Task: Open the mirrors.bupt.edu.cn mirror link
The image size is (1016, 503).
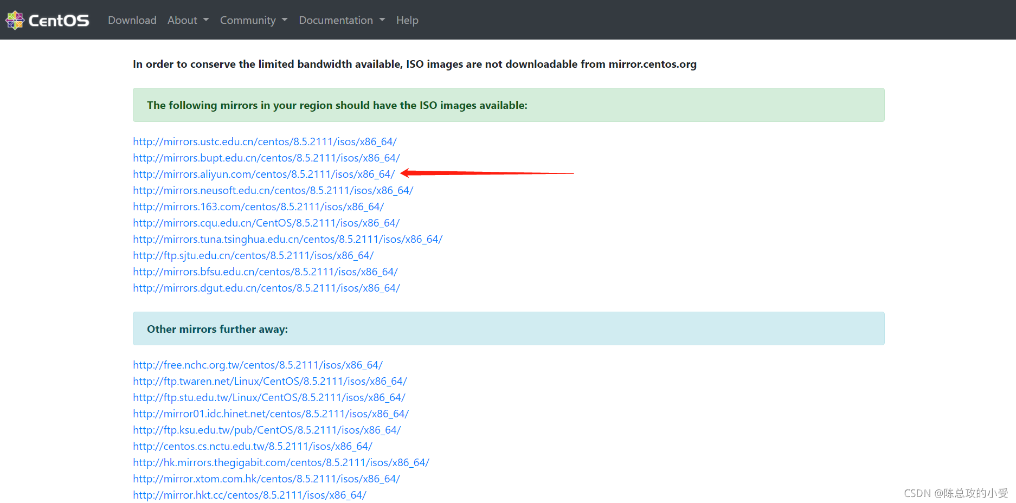Action: tap(266, 158)
